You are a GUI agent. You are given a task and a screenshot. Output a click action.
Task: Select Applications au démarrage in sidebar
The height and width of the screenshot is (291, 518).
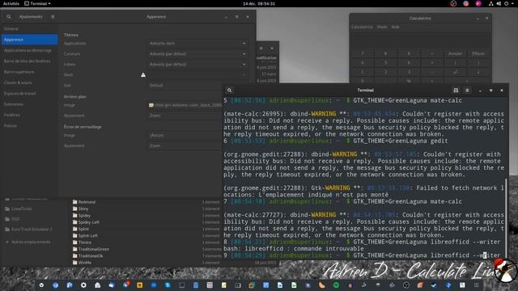click(x=29, y=50)
